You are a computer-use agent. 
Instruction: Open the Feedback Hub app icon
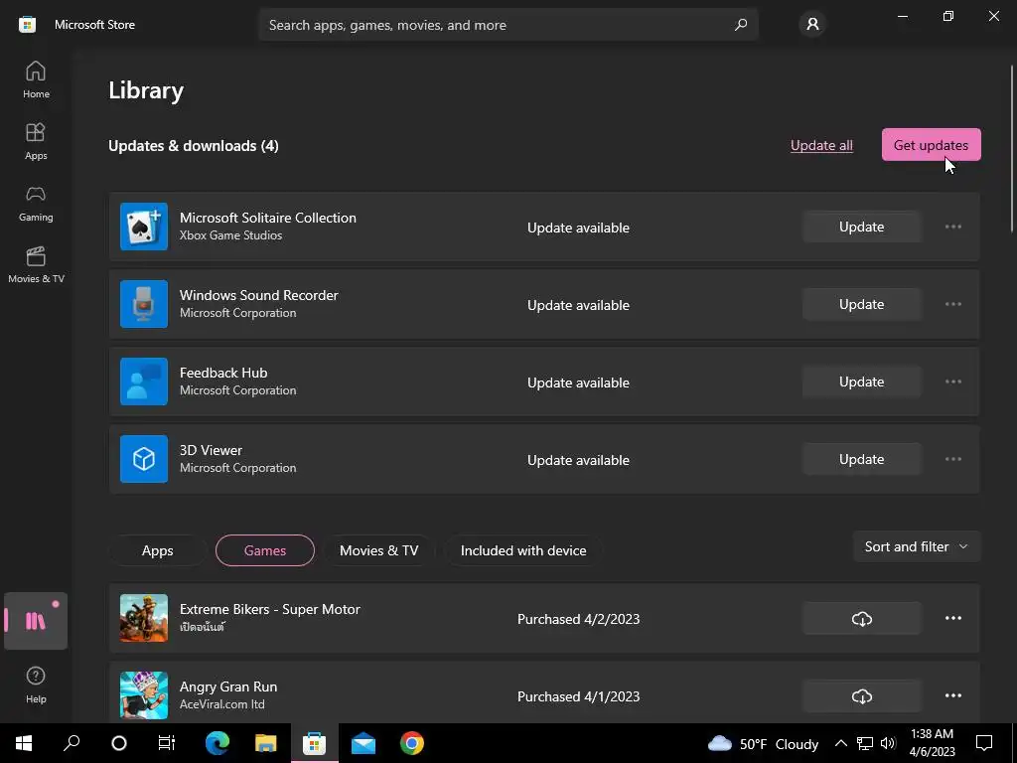(x=144, y=381)
